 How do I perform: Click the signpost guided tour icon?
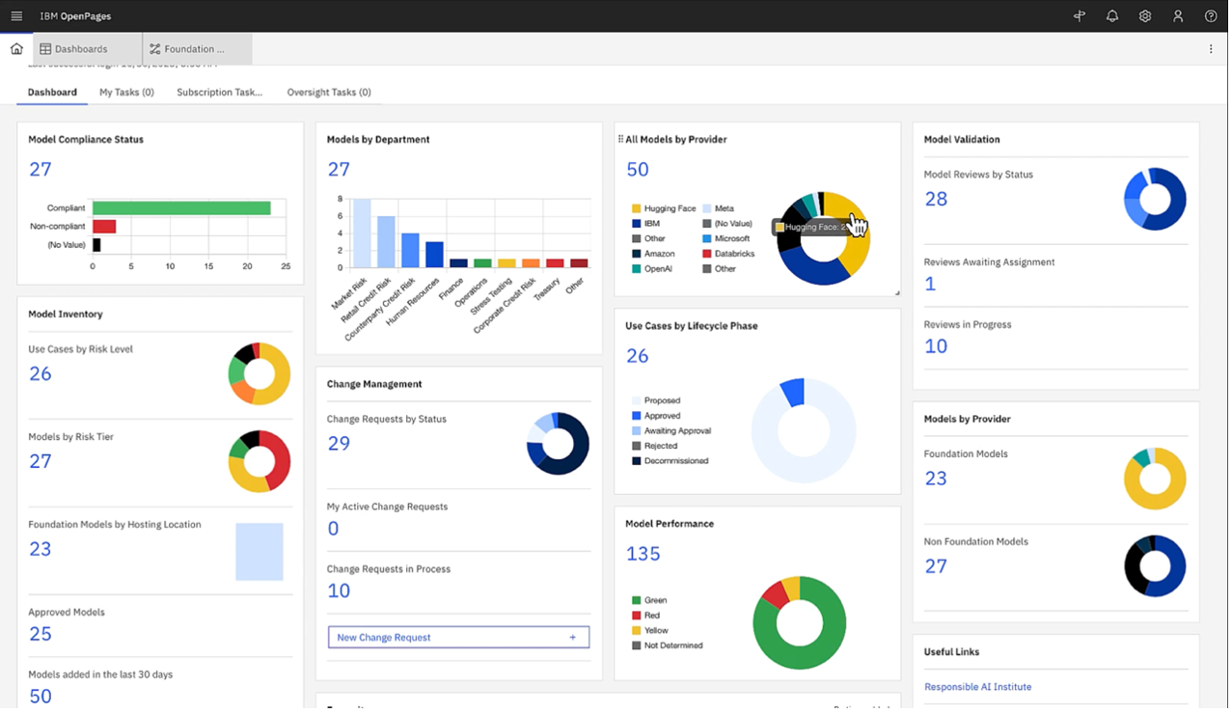pyautogui.click(x=1080, y=16)
